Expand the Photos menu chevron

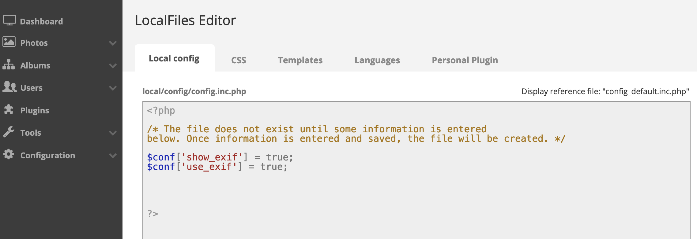(x=113, y=43)
